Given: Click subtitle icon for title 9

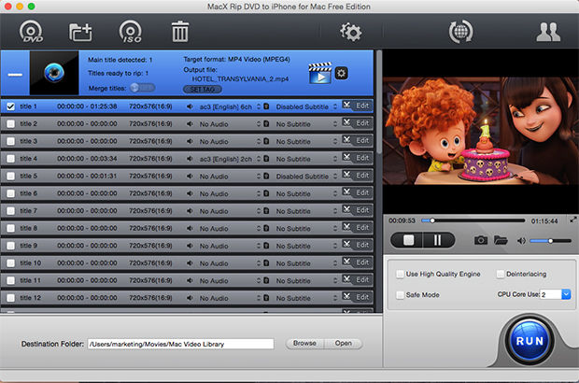Looking at the screenshot, I should pyautogui.click(x=266, y=246).
